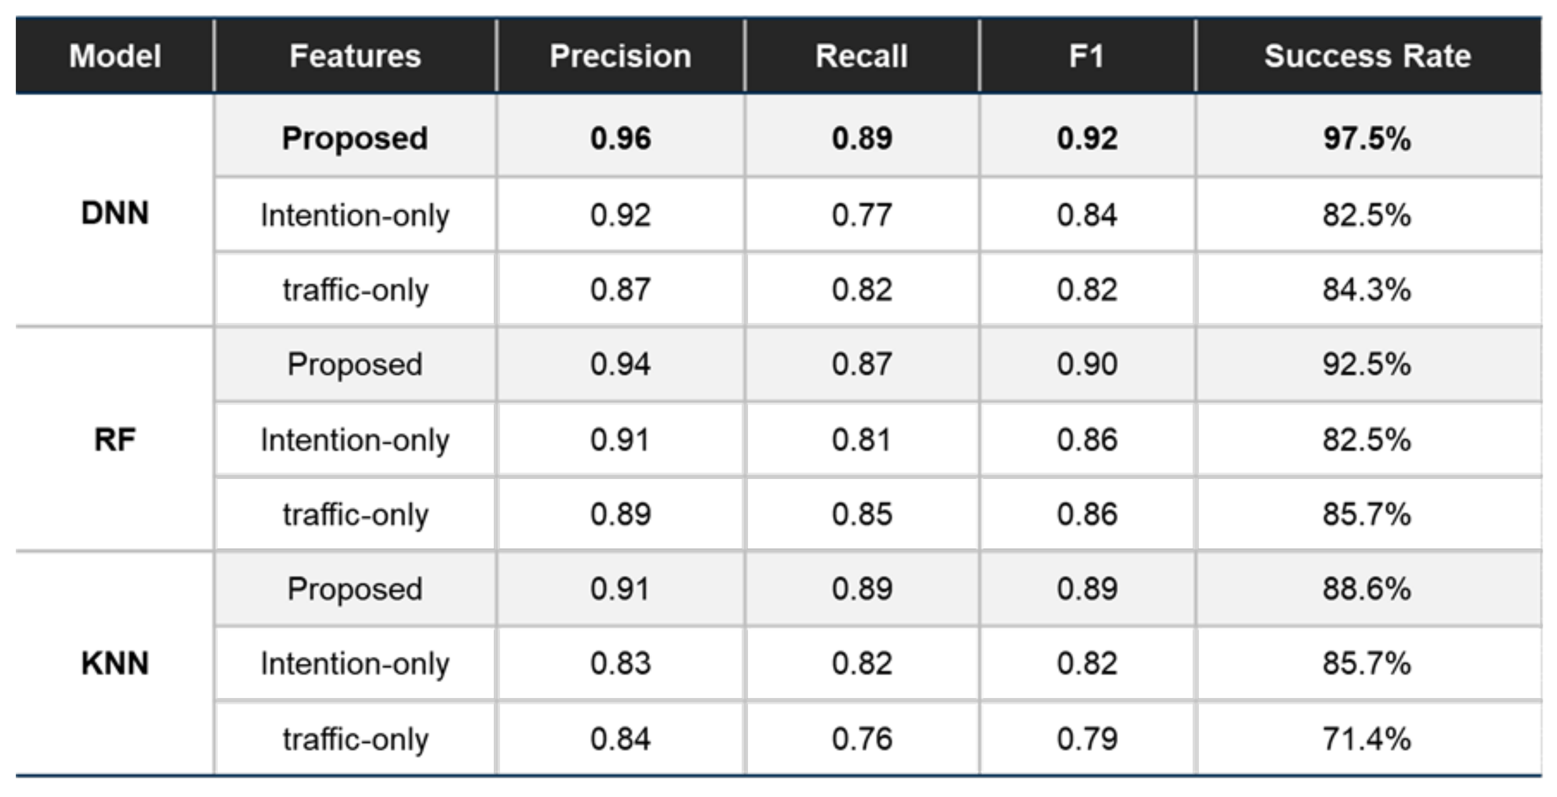Image resolution: width=1557 pixels, height=797 pixels.
Task: Click the 88.6% success rate cell
Action: coord(1367,588)
